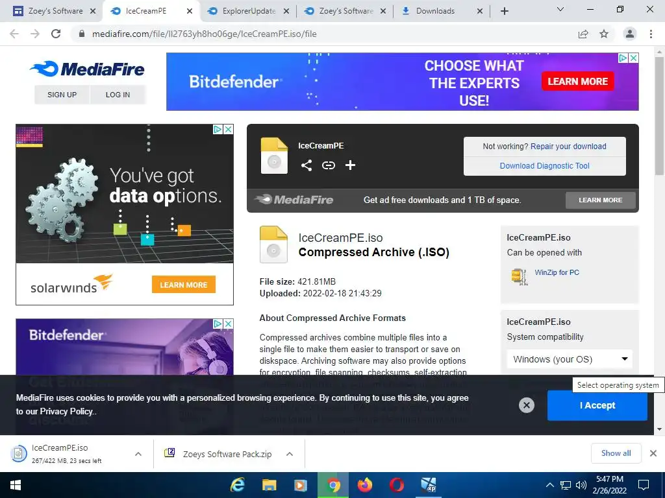Click the WinZip for PC icon

pyautogui.click(x=519, y=276)
